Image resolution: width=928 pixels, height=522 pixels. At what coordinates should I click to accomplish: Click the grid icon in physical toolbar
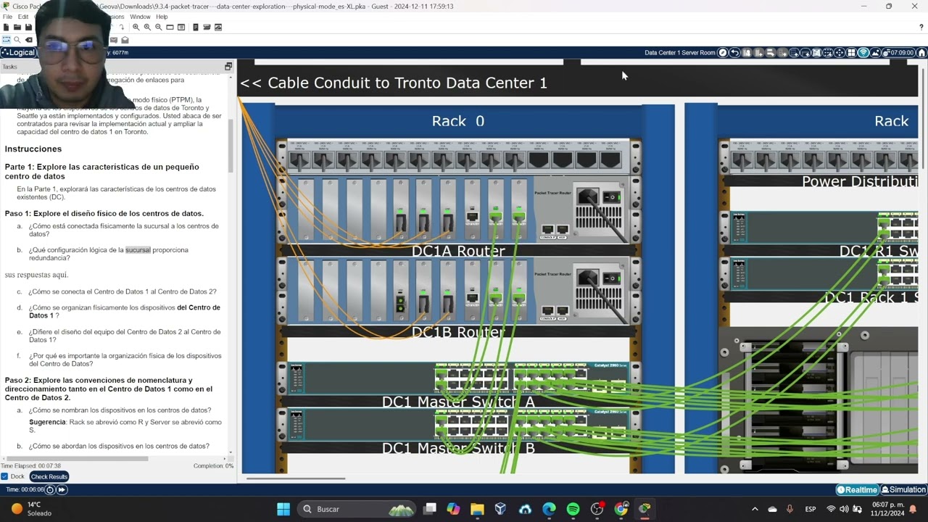[x=852, y=53]
